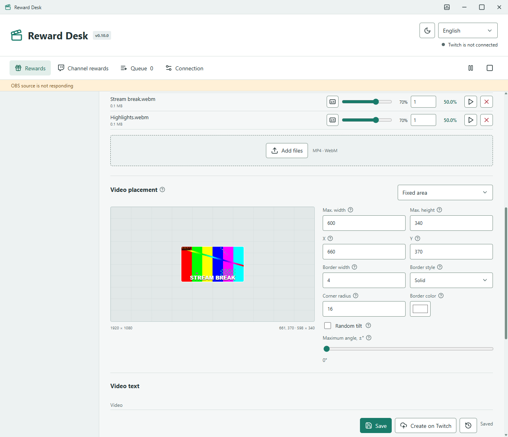
Task: Focus the Max. width input field
Action: pos(364,223)
